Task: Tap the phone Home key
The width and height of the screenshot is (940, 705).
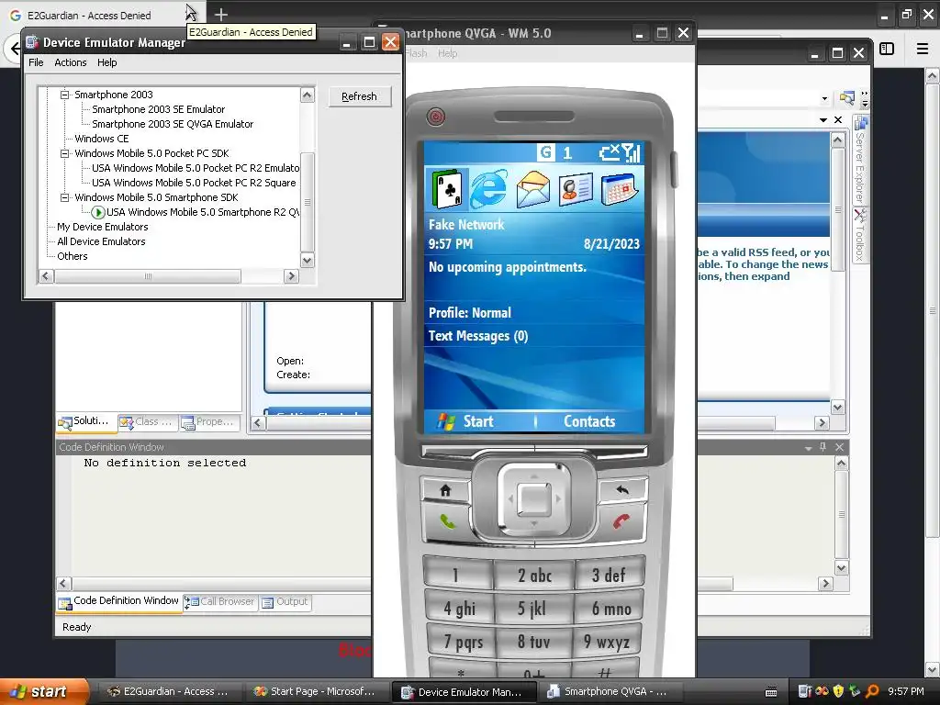Action: (x=445, y=490)
